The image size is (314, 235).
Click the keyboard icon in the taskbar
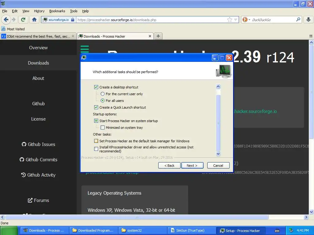click(277, 231)
